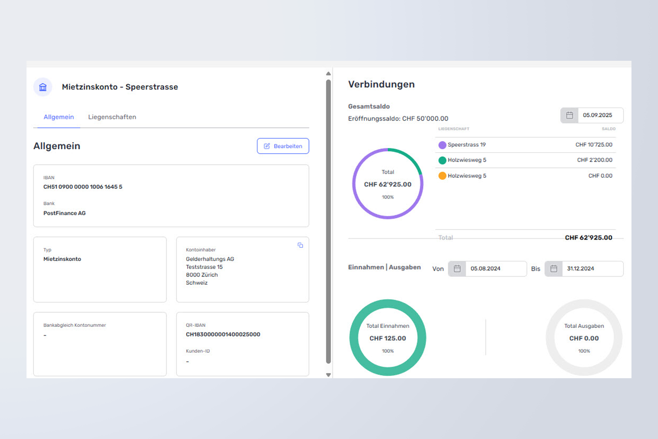The width and height of the screenshot is (658, 439).
Task: Click the bank account icon beside Mietzinskonto
Action: (x=43, y=87)
